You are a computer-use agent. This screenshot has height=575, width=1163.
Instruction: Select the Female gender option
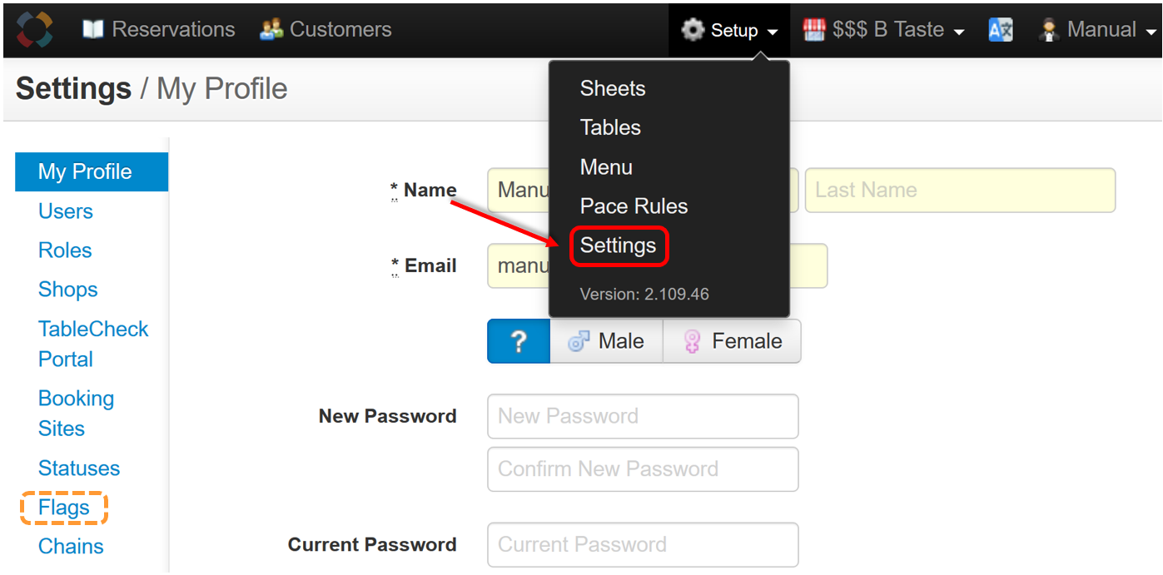pos(732,341)
